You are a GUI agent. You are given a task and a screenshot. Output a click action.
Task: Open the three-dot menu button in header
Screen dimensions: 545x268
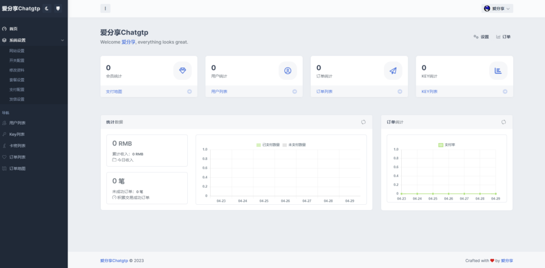tap(105, 8)
